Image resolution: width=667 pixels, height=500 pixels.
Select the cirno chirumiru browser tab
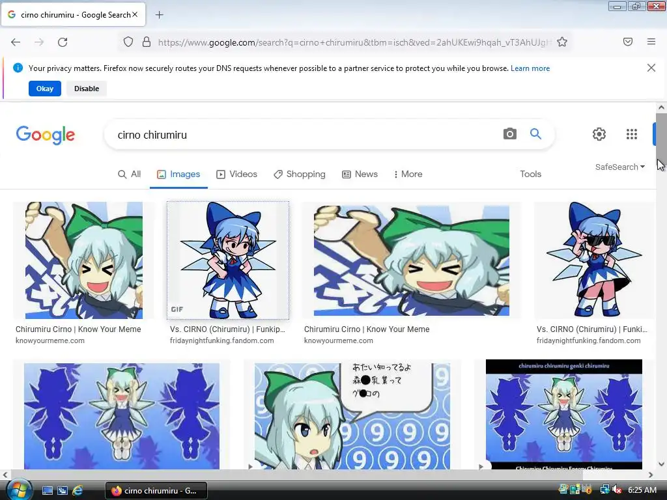73,14
